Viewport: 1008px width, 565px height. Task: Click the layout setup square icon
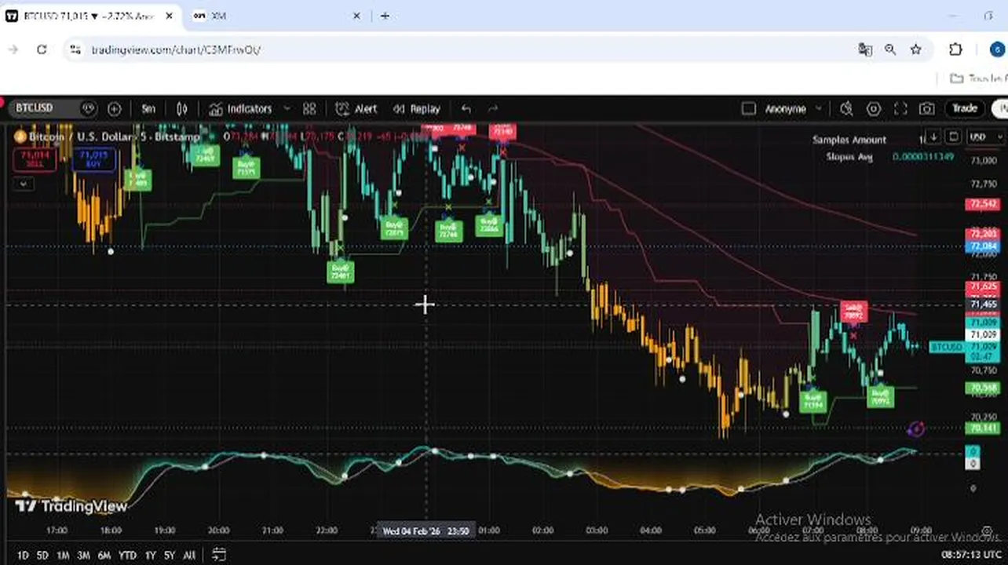[748, 109]
